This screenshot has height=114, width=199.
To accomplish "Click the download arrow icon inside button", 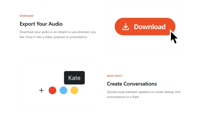I will 125,27.
